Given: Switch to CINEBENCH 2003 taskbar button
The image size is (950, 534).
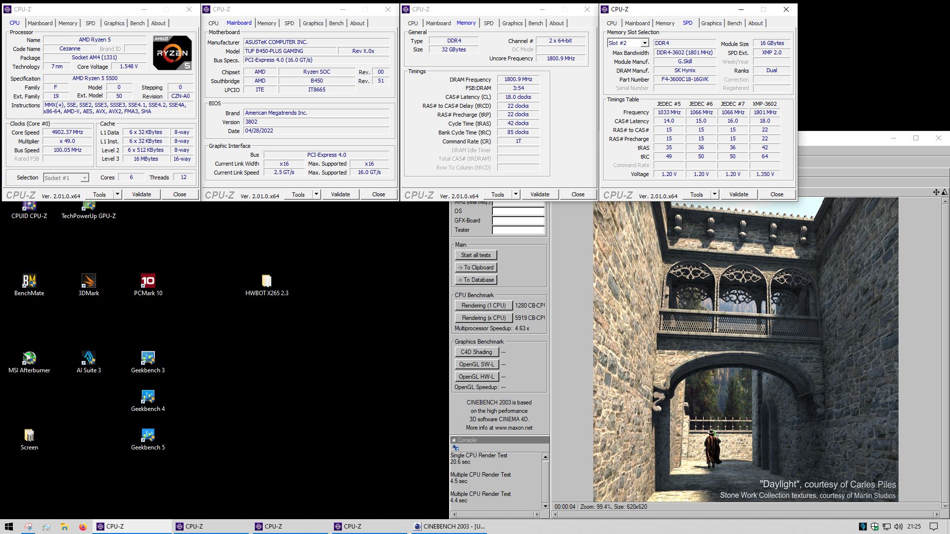Looking at the screenshot, I should [x=450, y=527].
